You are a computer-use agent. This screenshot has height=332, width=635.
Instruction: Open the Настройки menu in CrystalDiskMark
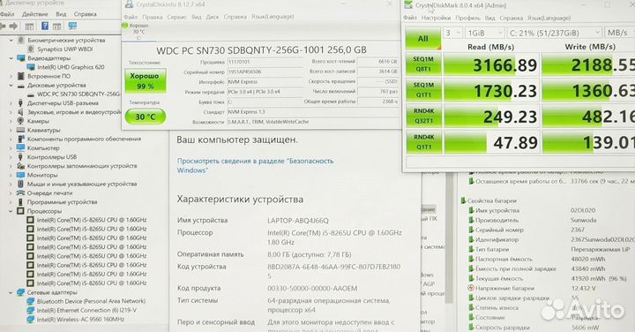[x=436, y=18]
